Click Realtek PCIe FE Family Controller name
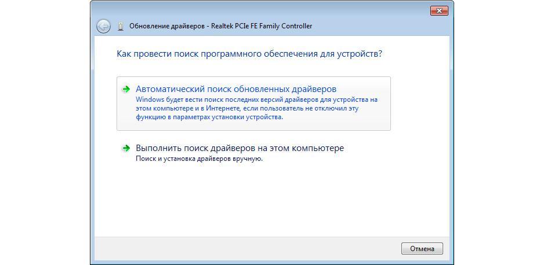 click(262, 26)
